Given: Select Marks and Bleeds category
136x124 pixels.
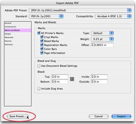Looking at the screenshot, I should pos(18,30).
